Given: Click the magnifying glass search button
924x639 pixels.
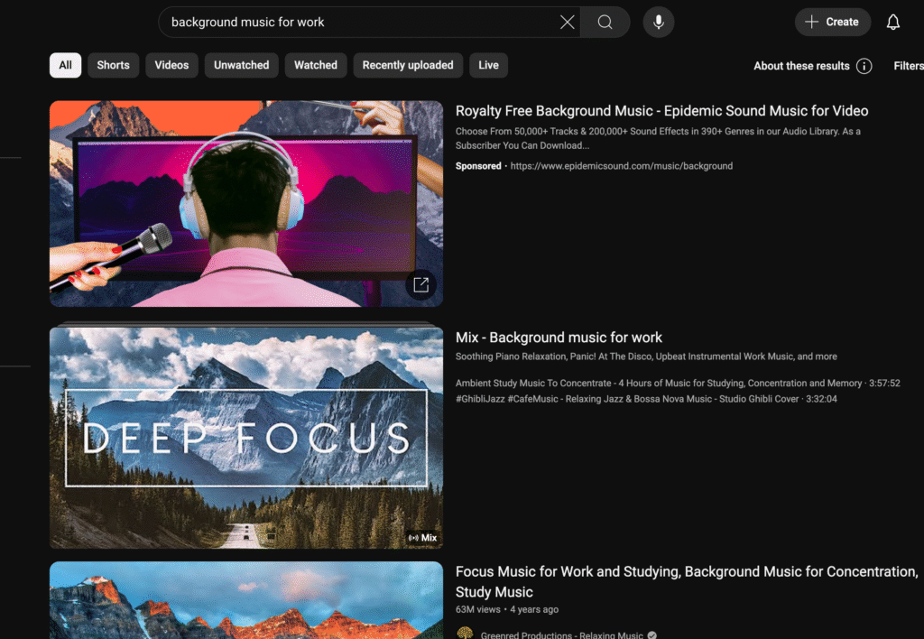Looking at the screenshot, I should 605,23.
